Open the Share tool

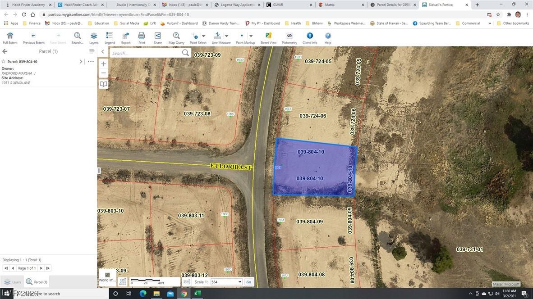158,38
